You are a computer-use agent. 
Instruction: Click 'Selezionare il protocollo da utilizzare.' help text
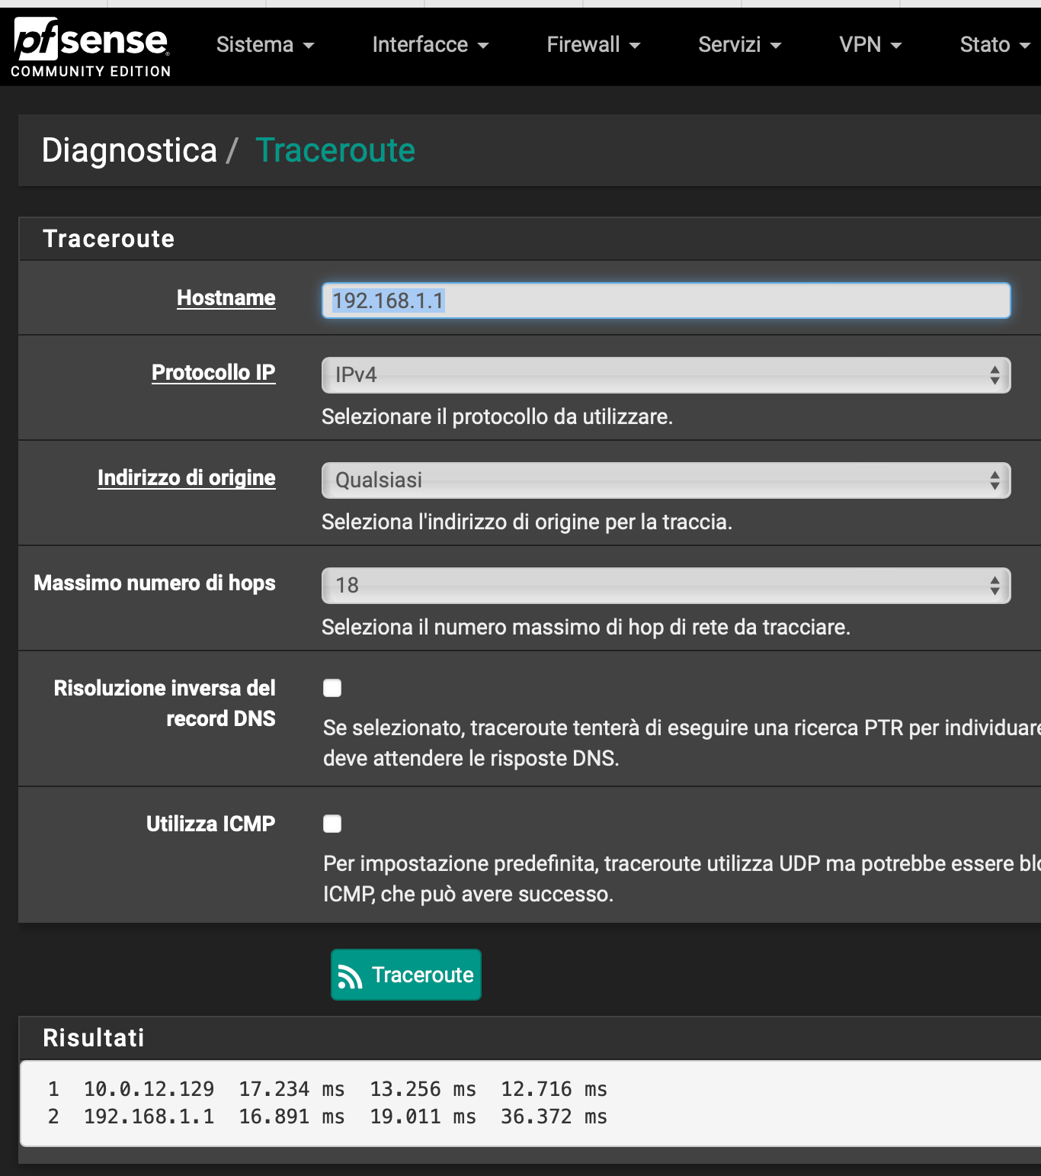pyautogui.click(x=498, y=416)
